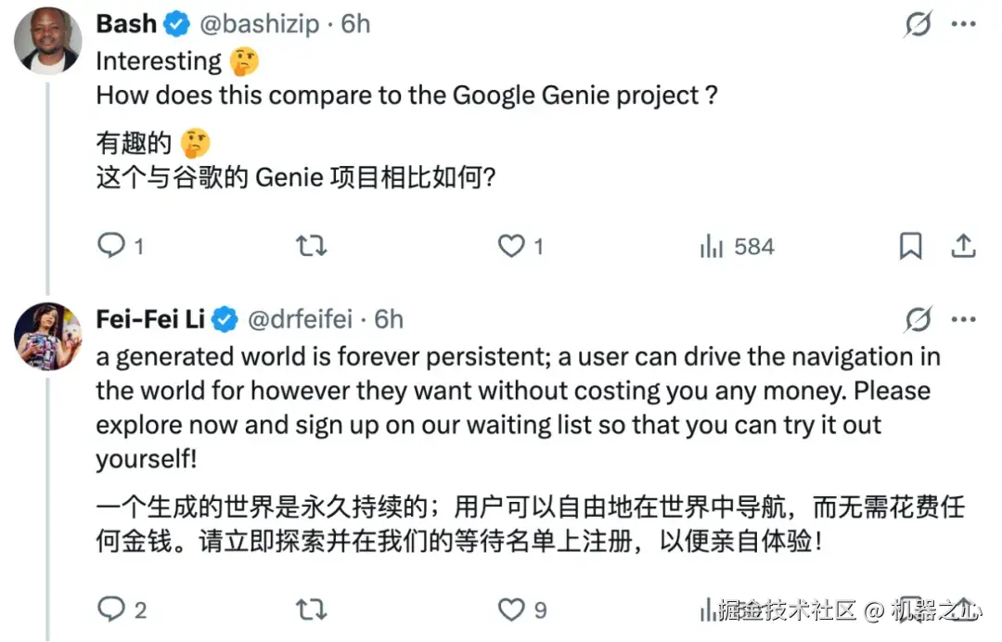Open replies on Bash's tweet
This screenshot has width=1002, height=642.
tap(120, 246)
